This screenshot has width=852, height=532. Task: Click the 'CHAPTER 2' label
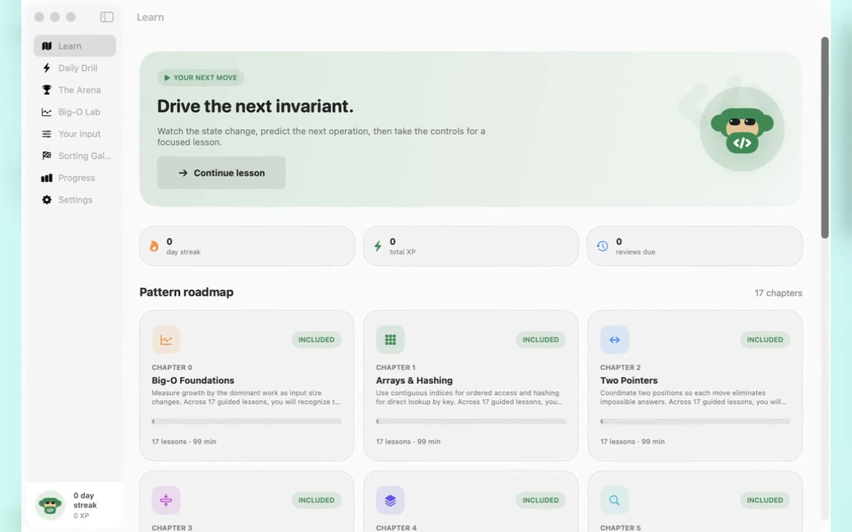point(620,368)
